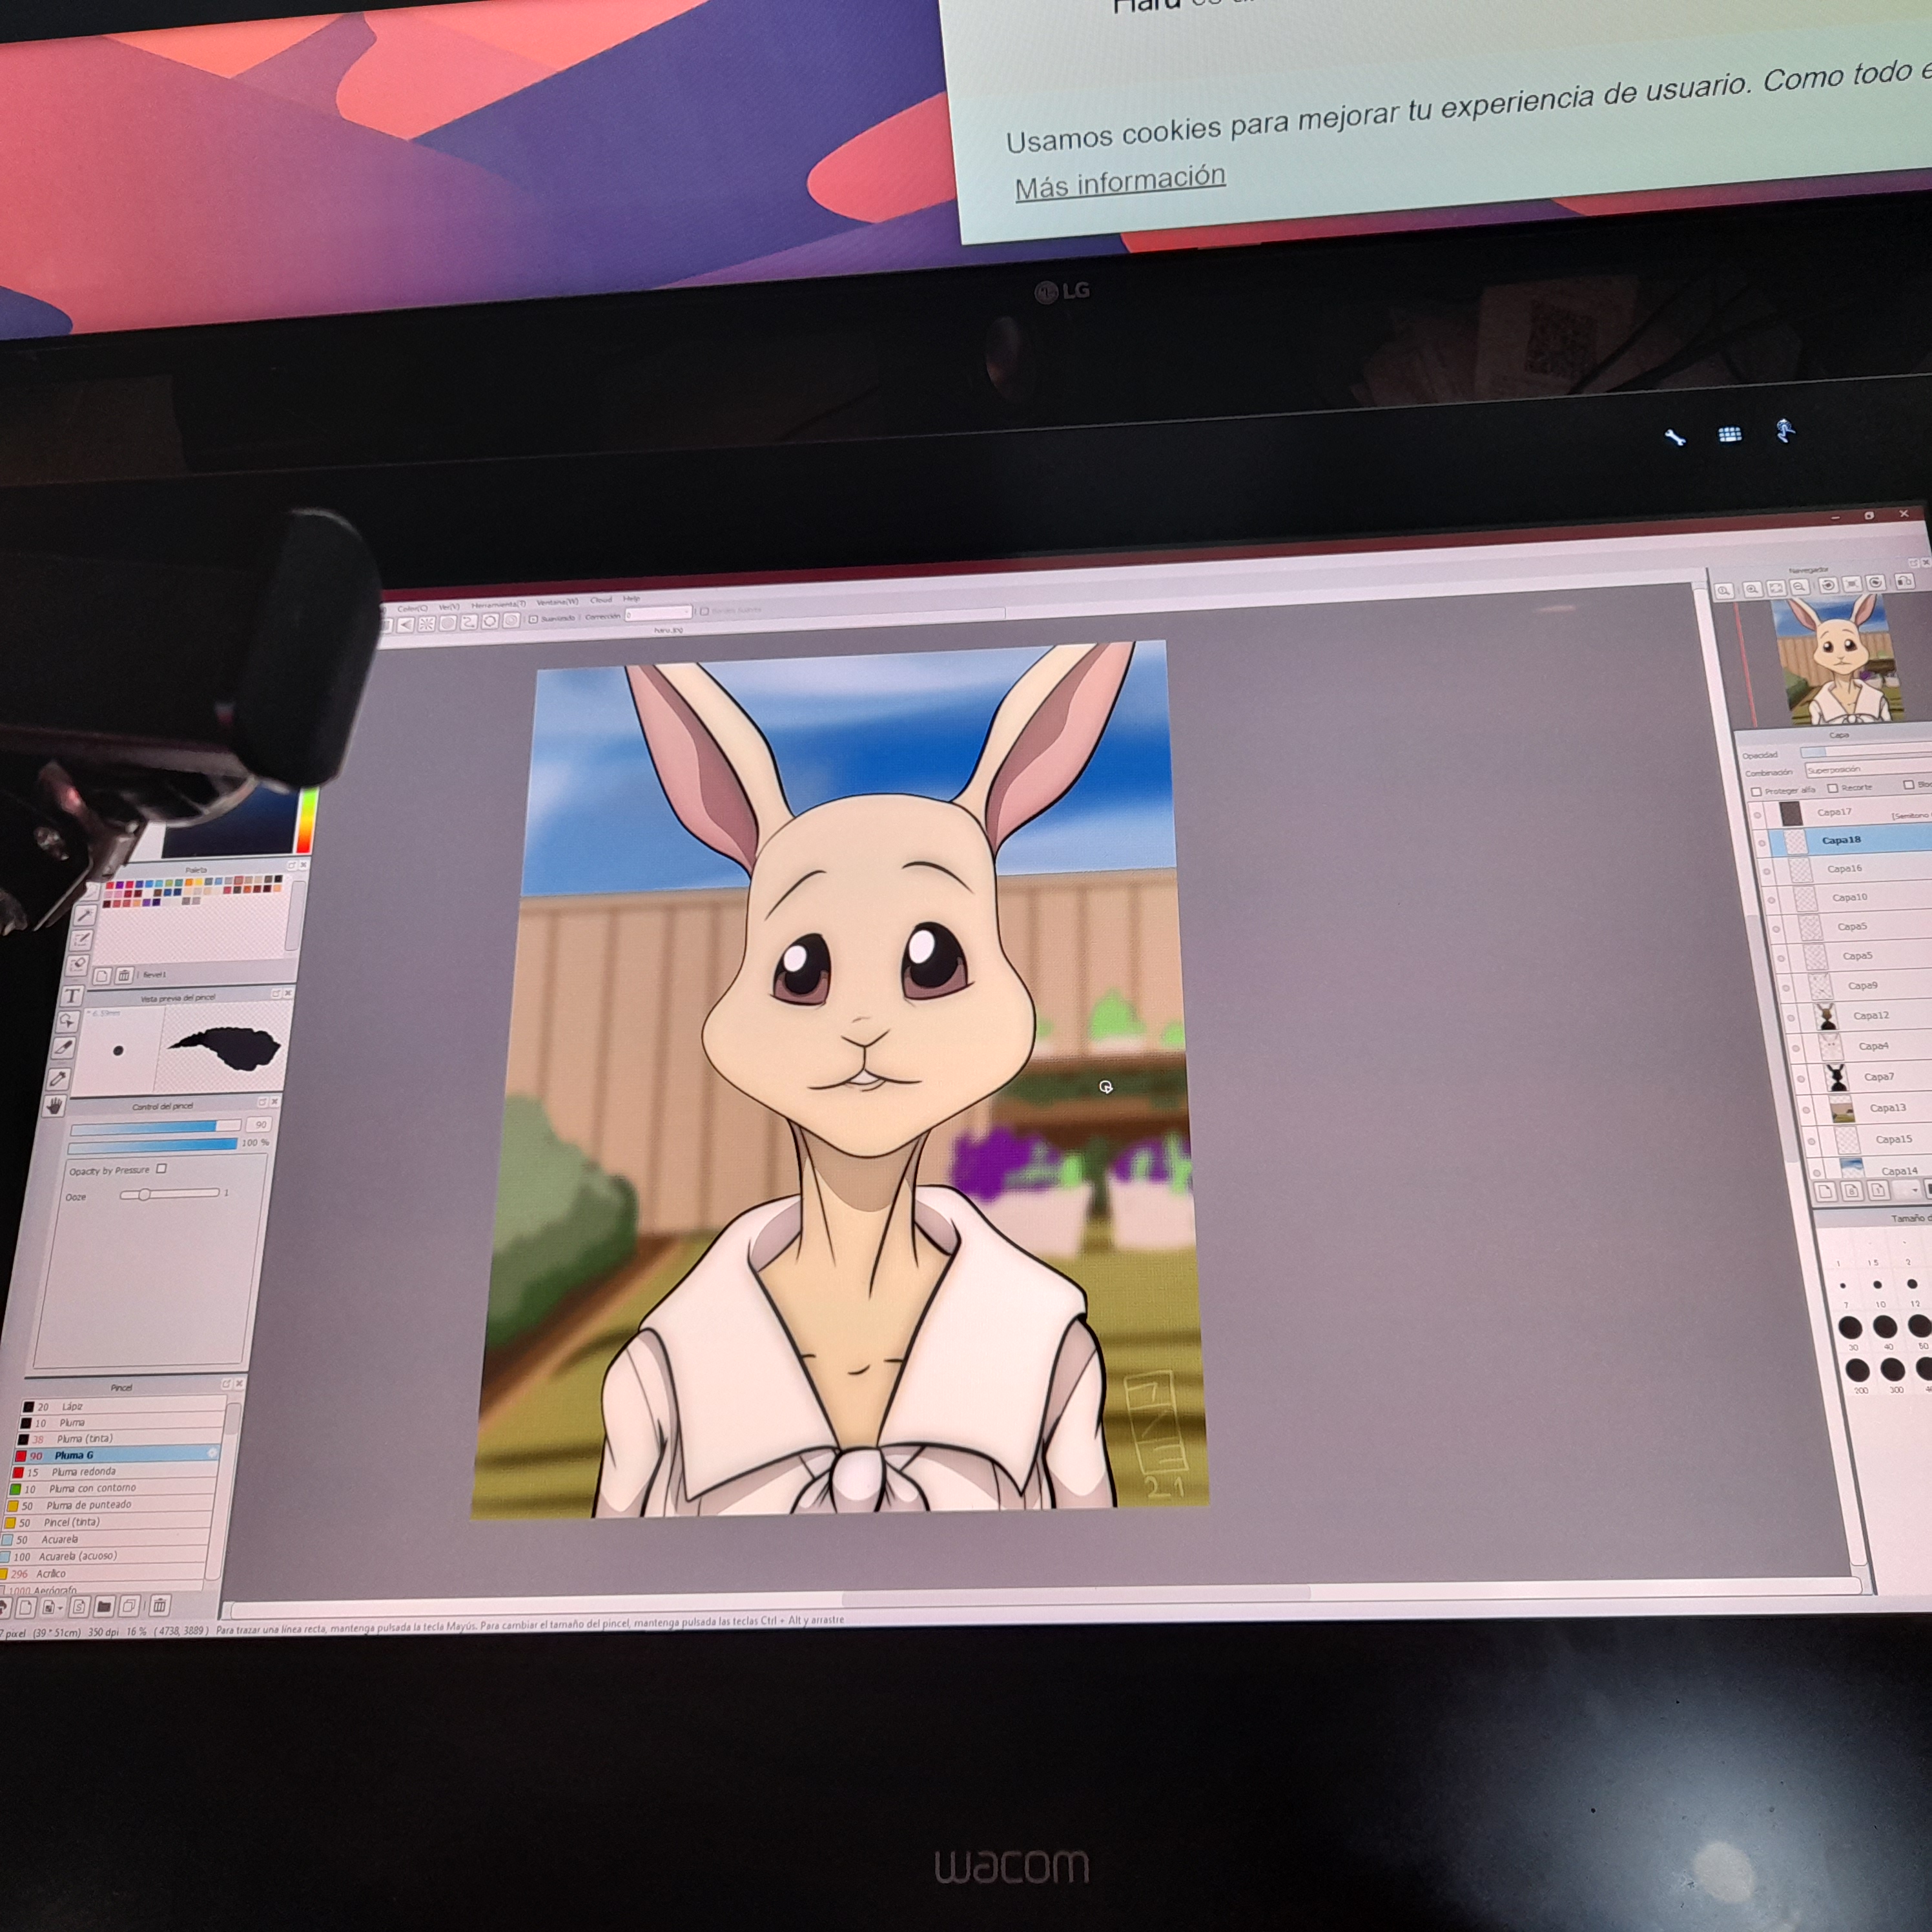Image resolution: width=1932 pixels, height=1932 pixels.
Task: Delete palette color with trash icon
Action: [x=124, y=975]
